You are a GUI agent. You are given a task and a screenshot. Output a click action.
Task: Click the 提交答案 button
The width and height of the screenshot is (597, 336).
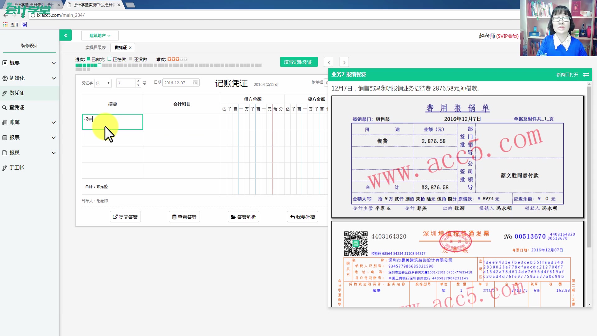[x=125, y=217]
